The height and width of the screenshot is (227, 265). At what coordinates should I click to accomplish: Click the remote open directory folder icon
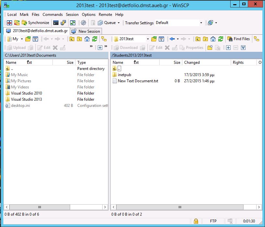coord(154,39)
